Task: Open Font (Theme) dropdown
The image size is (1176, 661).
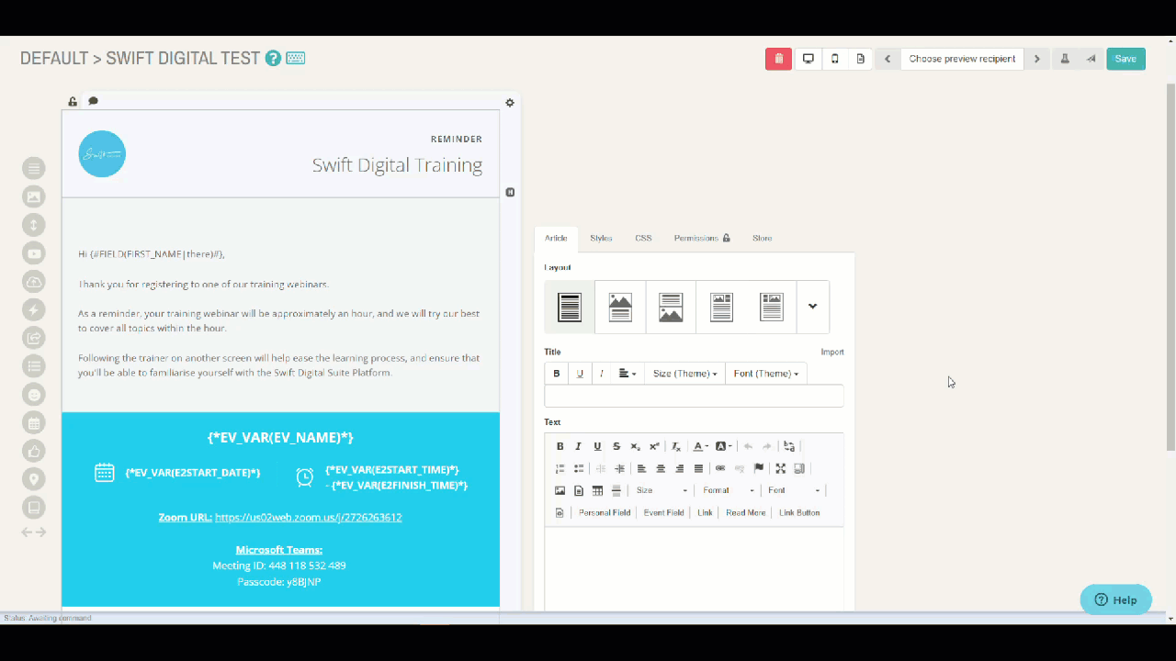Action: 765,374
